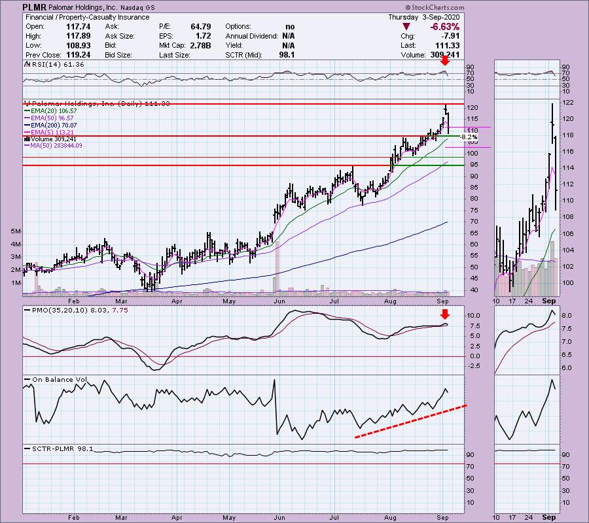Click the -6.63% percent change value
Viewport: 589px width, 523px height.
pos(445,27)
